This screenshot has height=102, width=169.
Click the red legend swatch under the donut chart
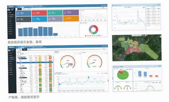86,36
